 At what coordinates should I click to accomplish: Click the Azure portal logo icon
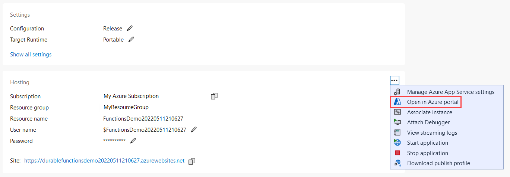[x=397, y=102]
